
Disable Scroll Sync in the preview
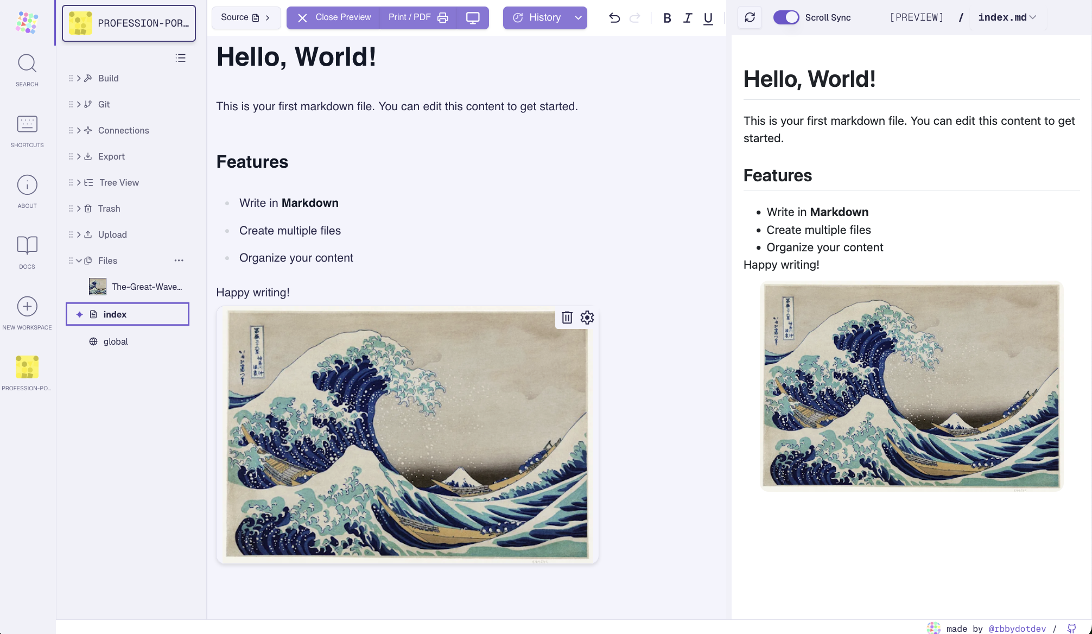pos(786,17)
